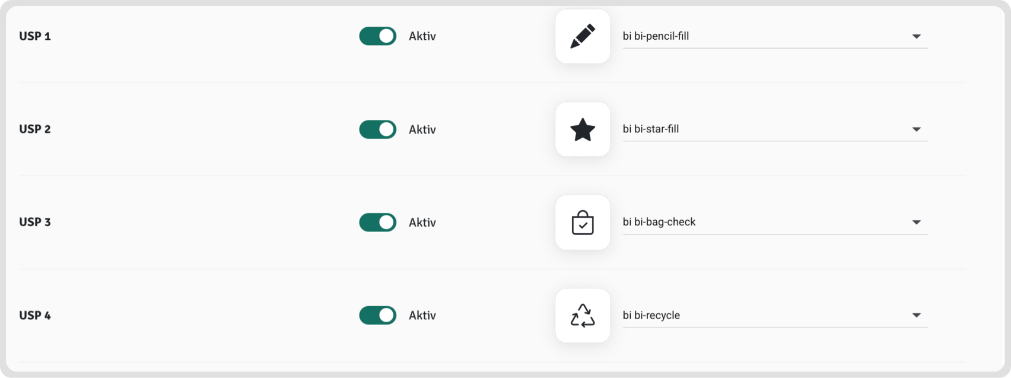
Task: Click the "bi bi-star-fill" selection text
Action: 650,129
